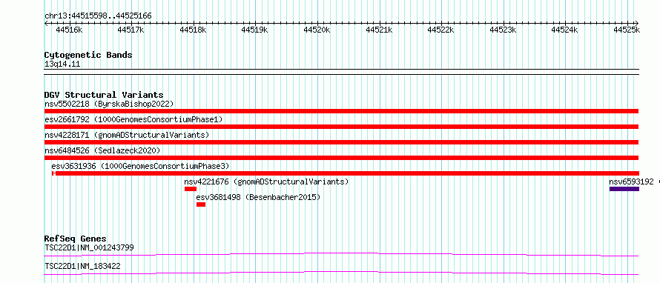This screenshot has width=660, height=283.
Task: Click the red bar for esv3631936
Action: [345, 173]
